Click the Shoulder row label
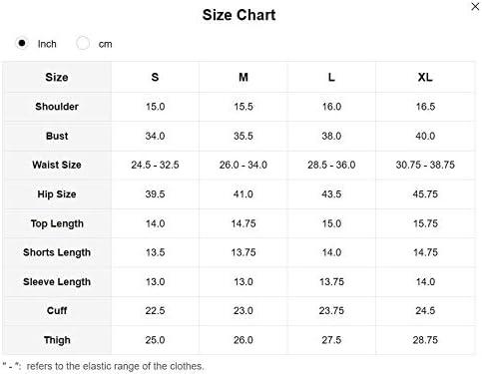Image resolution: width=482 pixels, height=374 pixels. [57, 107]
